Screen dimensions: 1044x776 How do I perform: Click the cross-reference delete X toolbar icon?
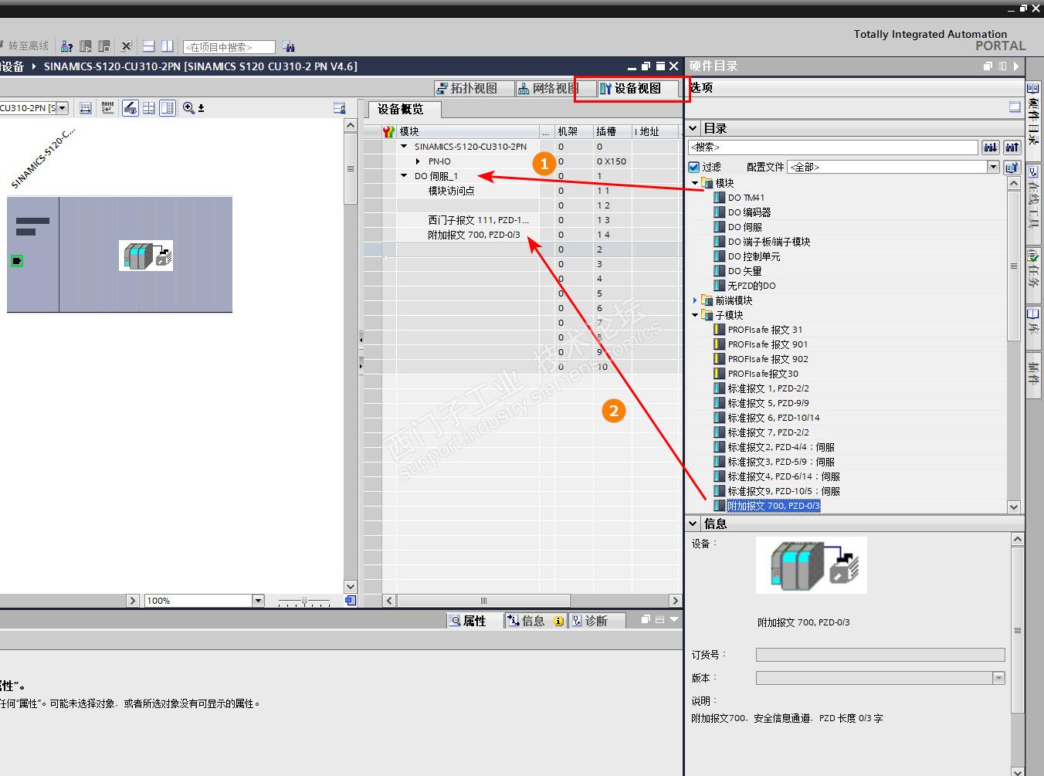coord(127,46)
